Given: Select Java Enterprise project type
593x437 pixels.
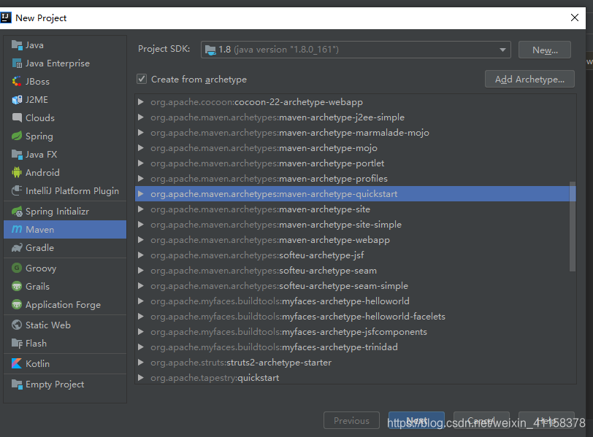Looking at the screenshot, I should coord(58,63).
